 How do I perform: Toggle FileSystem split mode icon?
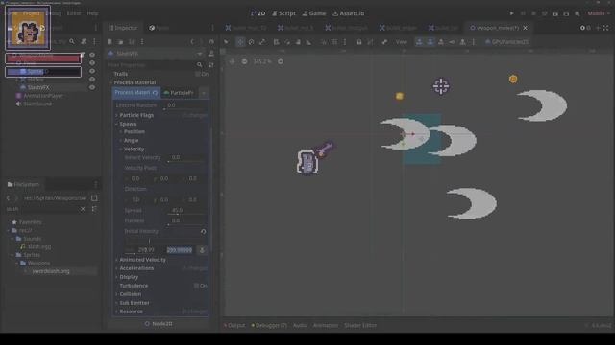tap(94, 198)
